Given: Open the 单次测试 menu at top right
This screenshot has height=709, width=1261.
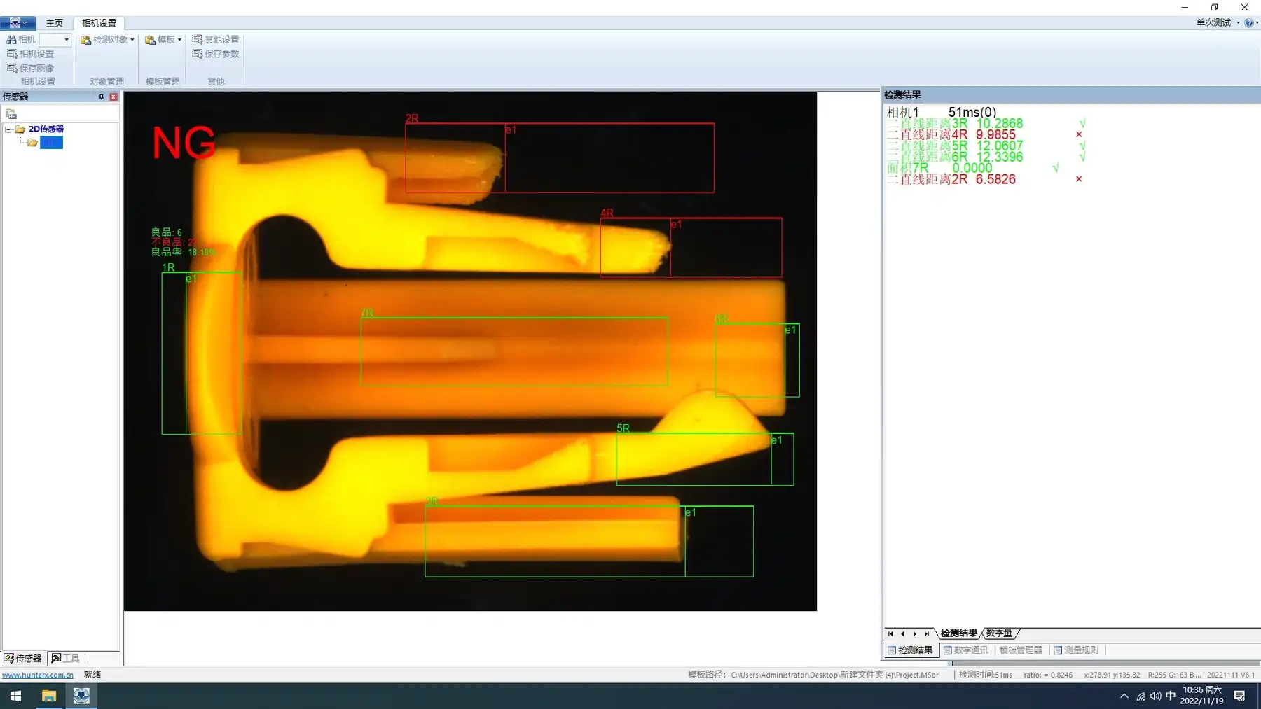Looking at the screenshot, I should click(x=1217, y=22).
